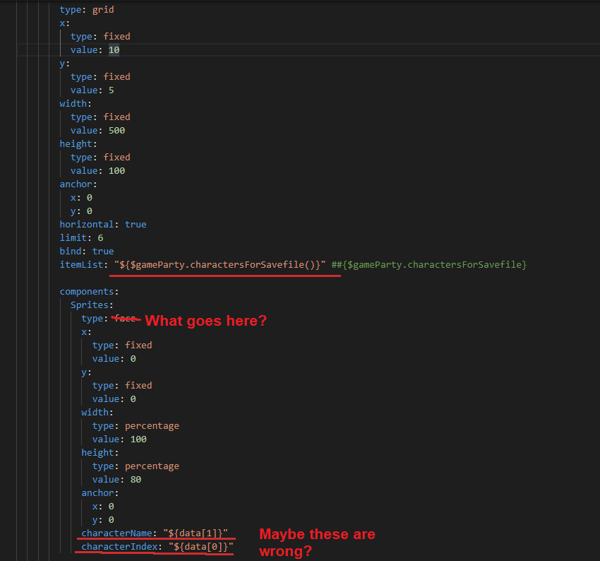The image size is (600, 561).
Task: Click the height value 100
Action: coord(116,171)
